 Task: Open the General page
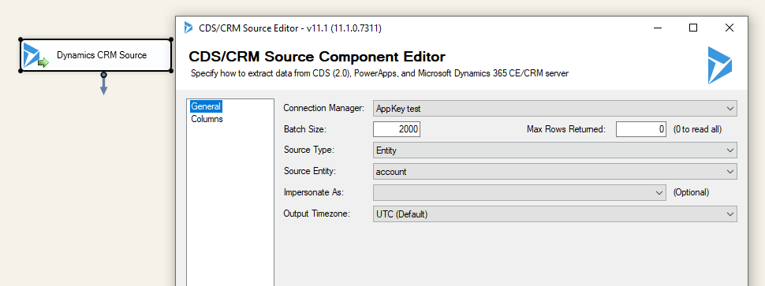(x=206, y=106)
